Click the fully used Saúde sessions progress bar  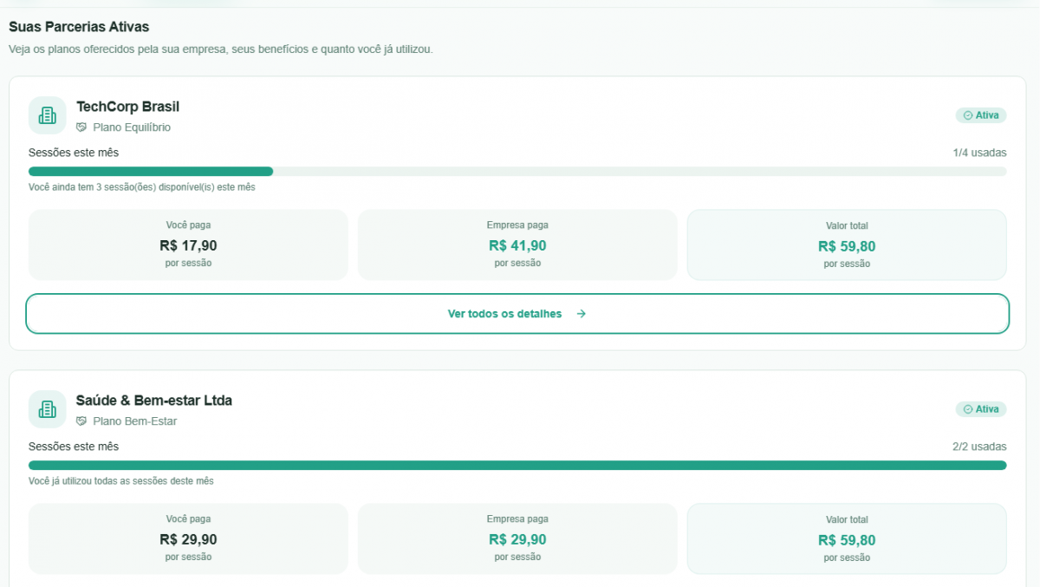pyautogui.click(x=517, y=466)
